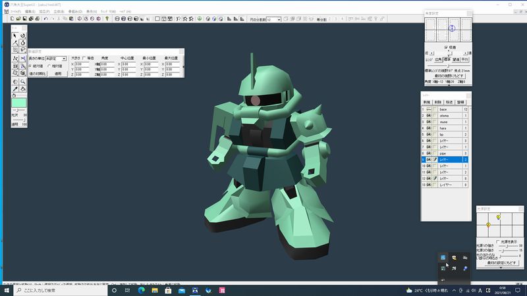
Task: Click the green material color swatch
Action: point(19,103)
